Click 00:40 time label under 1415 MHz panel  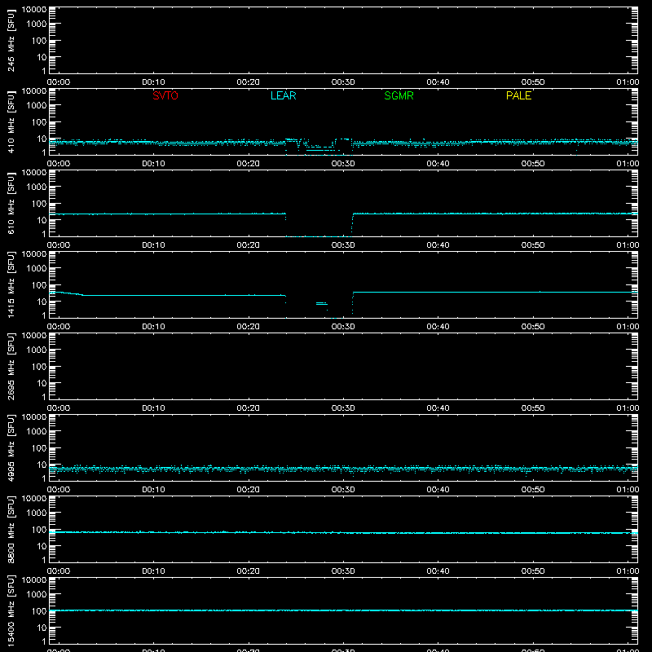tap(438, 327)
